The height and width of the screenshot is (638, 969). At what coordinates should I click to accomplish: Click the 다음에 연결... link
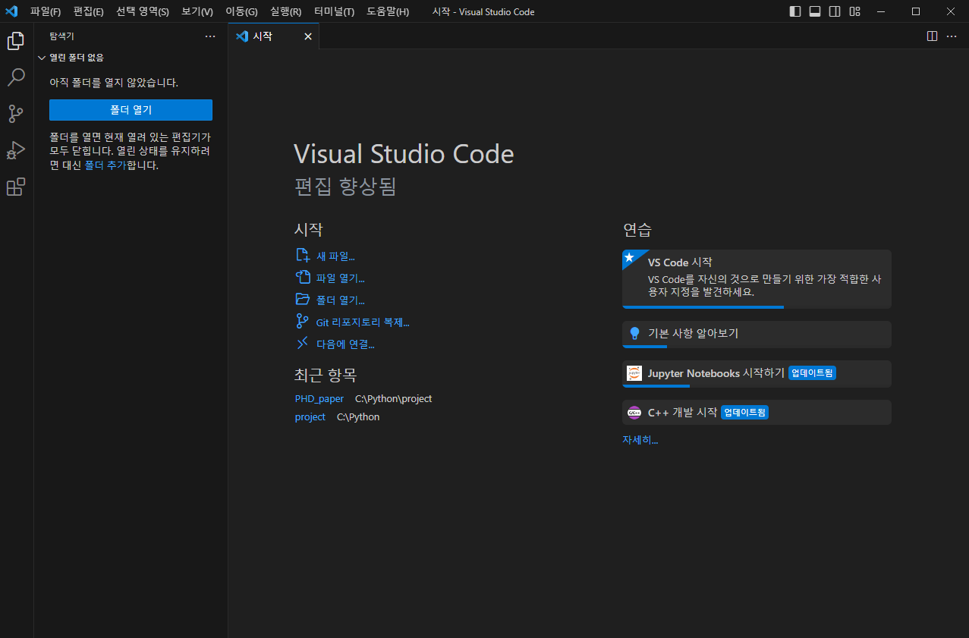point(345,344)
